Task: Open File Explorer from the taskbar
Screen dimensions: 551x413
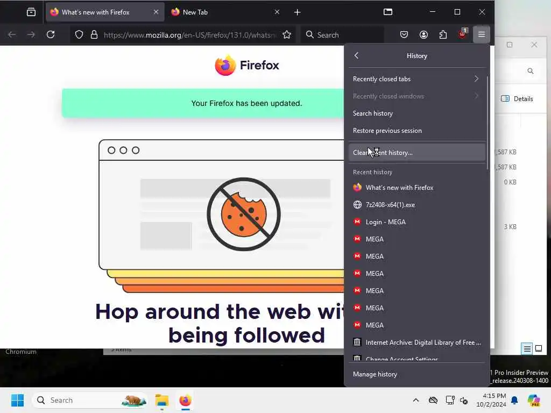Action: coord(162,400)
